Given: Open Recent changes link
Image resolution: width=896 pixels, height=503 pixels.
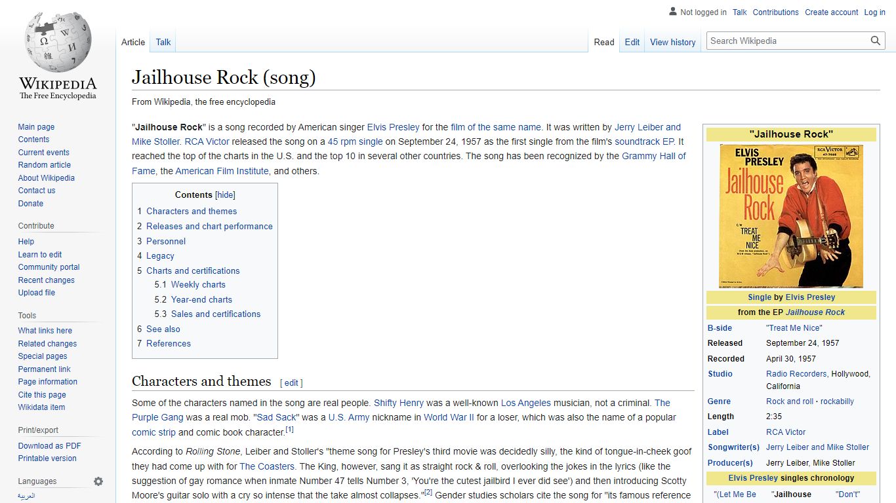Looking at the screenshot, I should coord(46,280).
